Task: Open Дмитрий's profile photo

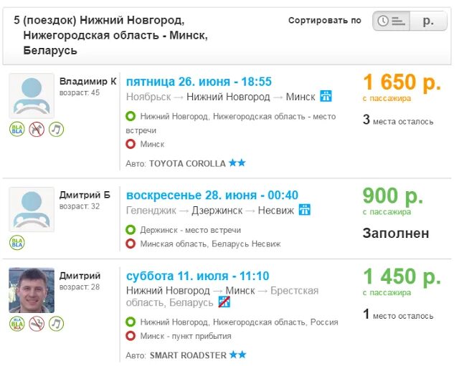Action: coord(32,290)
